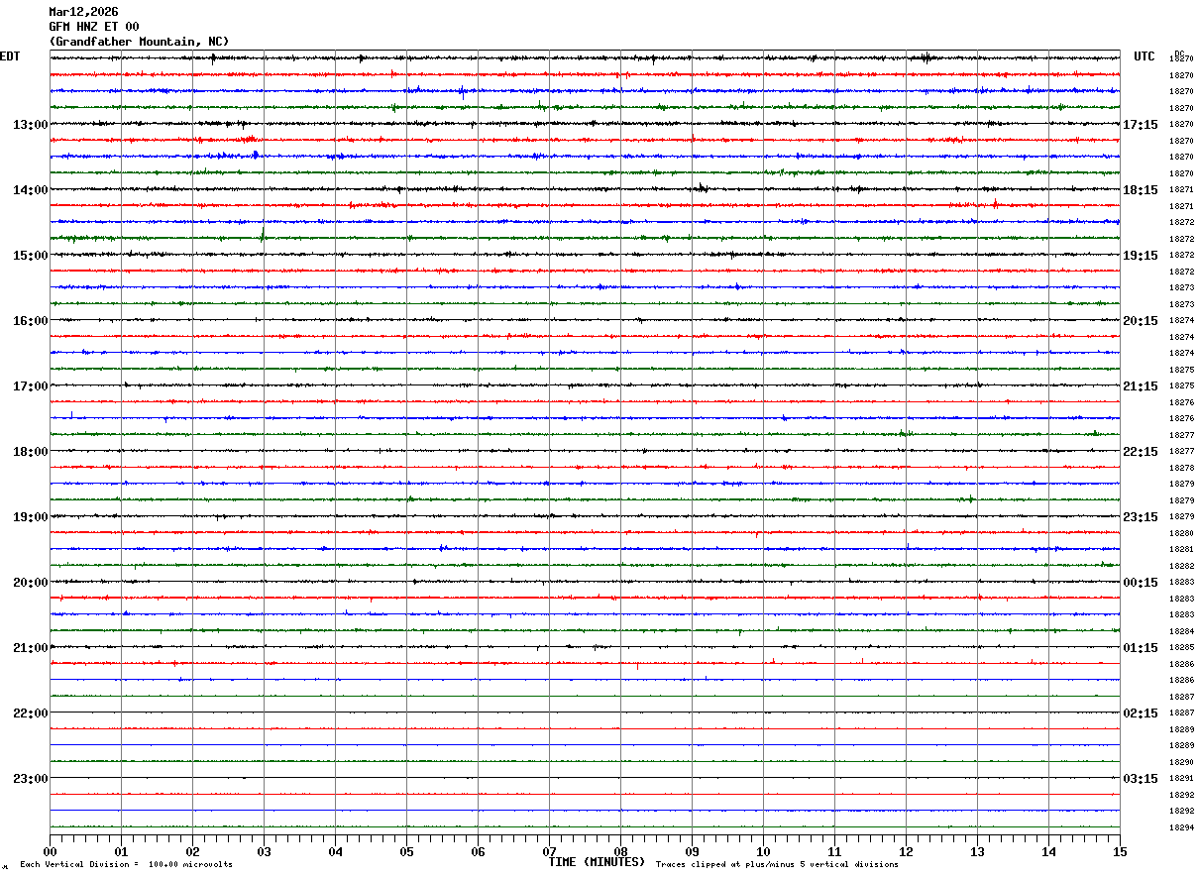Click the 17:15 UTC time label
This screenshot has width=1199, height=878.
point(1140,125)
